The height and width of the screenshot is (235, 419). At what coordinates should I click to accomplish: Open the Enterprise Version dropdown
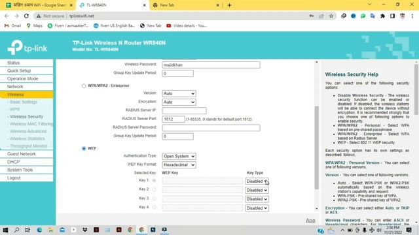pyautogui.click(x=179, y=93)
